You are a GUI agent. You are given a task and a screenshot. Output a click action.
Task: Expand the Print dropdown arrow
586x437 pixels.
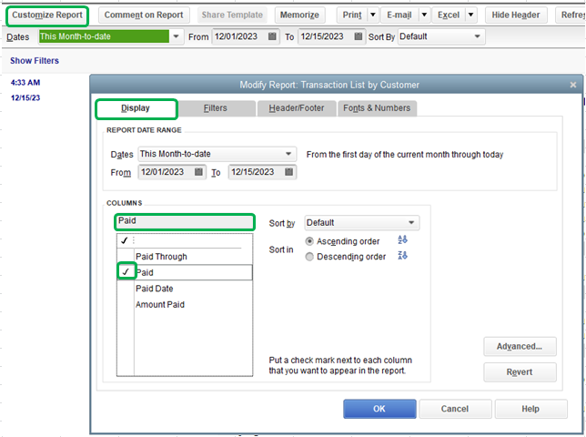pyautogui.click(x=373, y=15)
